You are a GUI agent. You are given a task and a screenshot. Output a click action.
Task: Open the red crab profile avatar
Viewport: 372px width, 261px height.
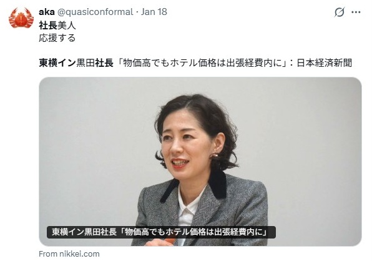coord(21,17)
